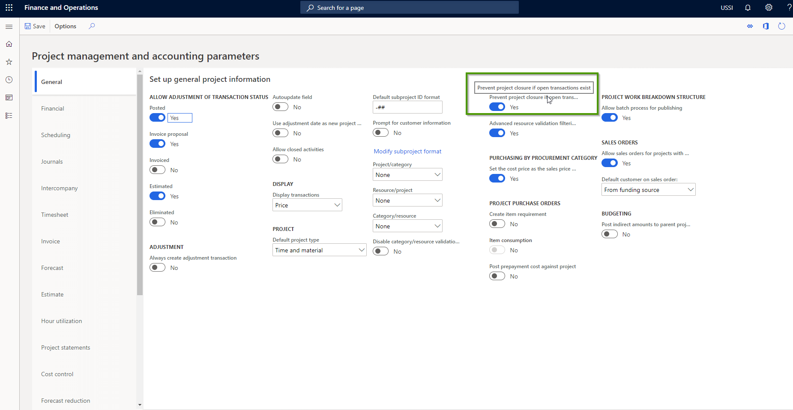Open the Default project type dropdown
The width and height of the screenshot is (793, 410).
click(319, 250)
